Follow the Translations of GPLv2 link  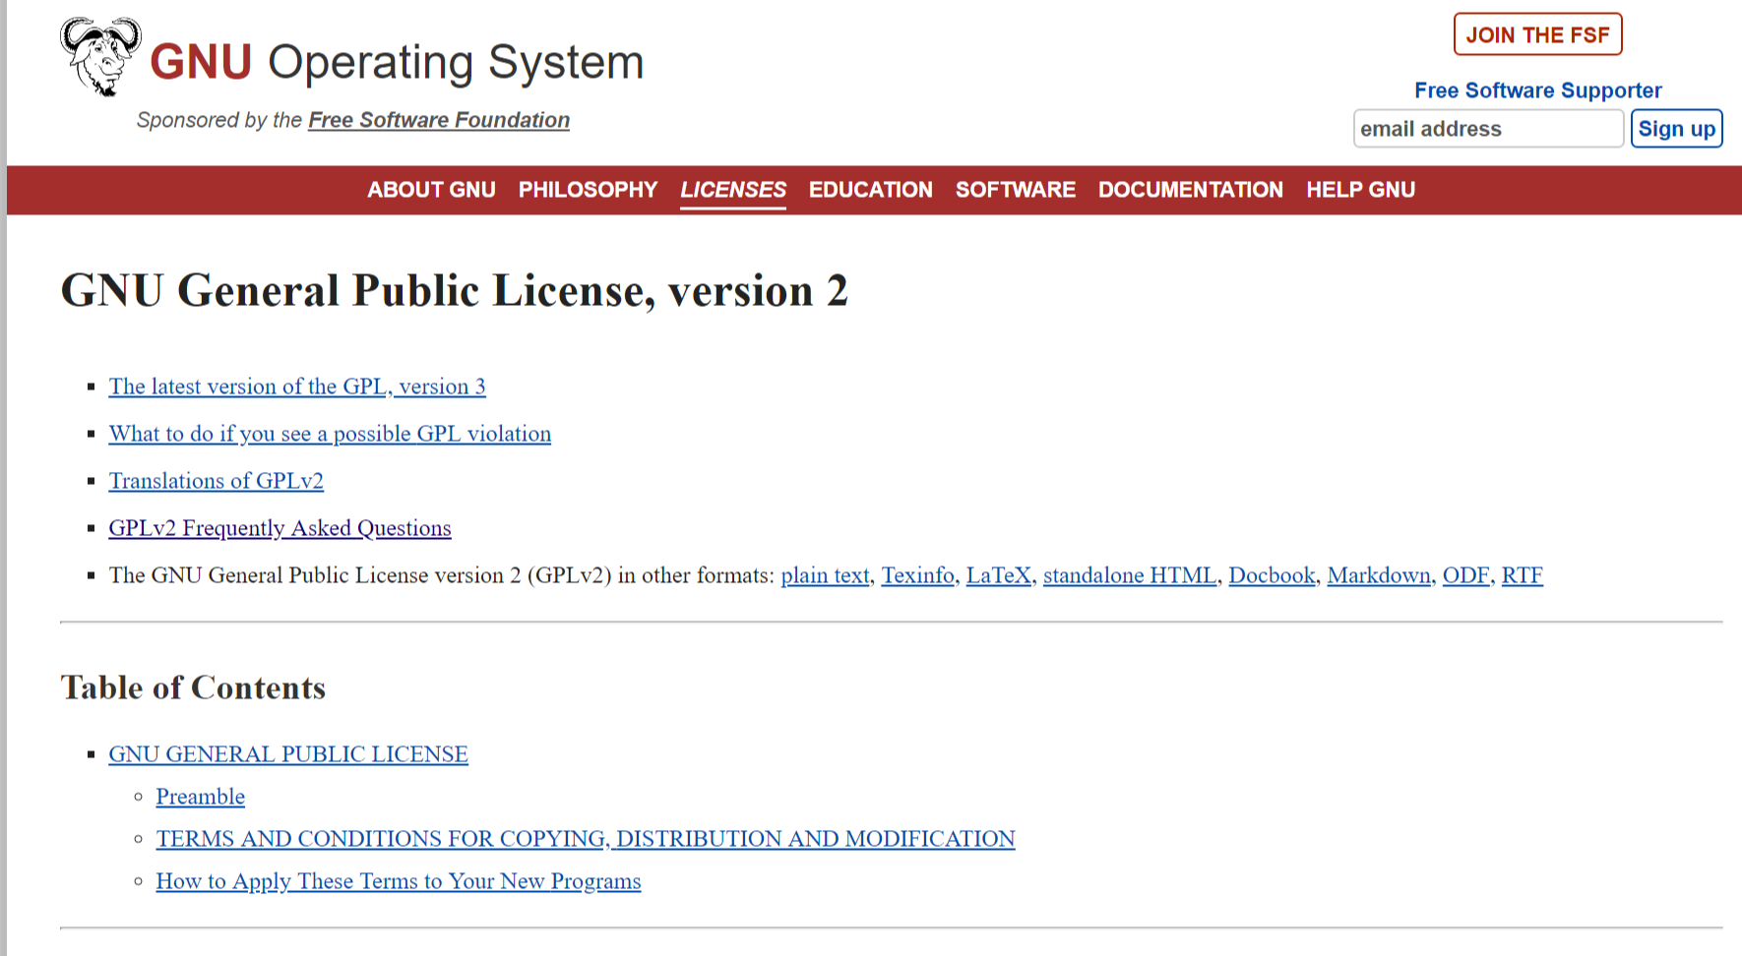click(216, 481)
